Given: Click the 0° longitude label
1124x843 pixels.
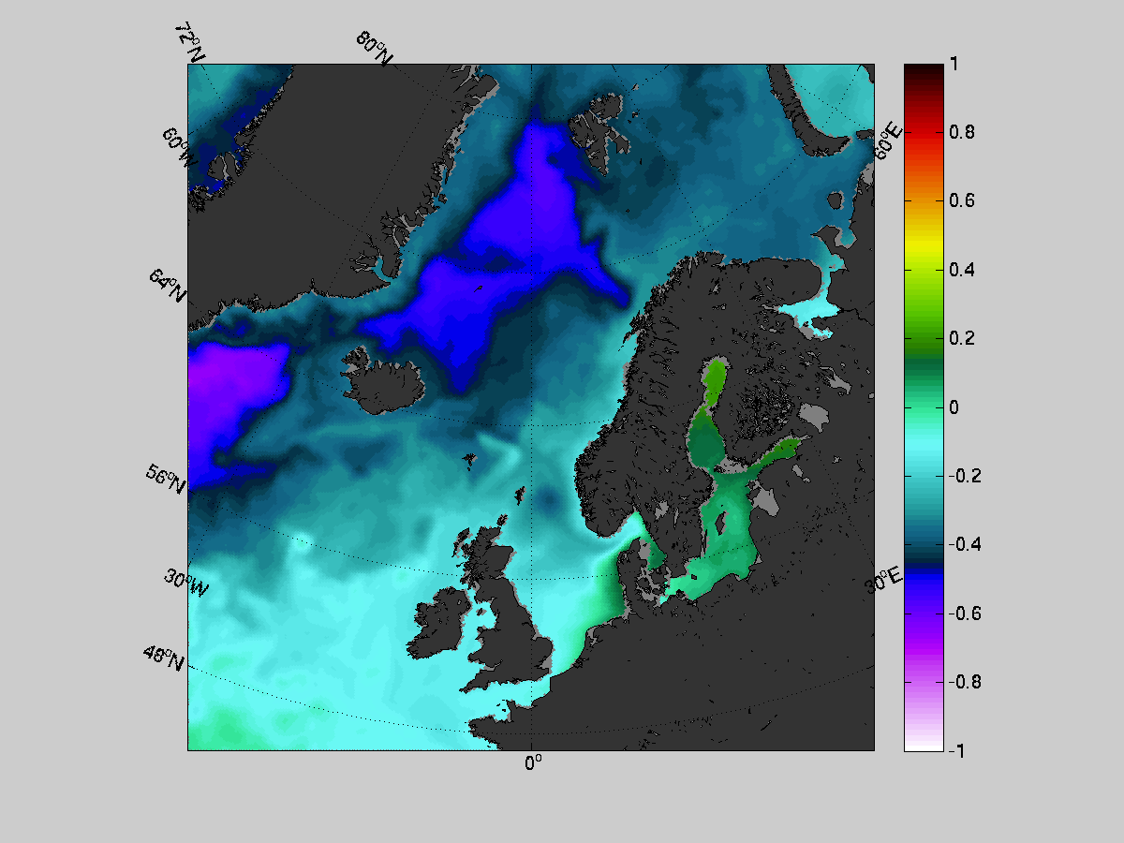Looking at the screenshot, I should pyautogui.click(x=533, y=763).
